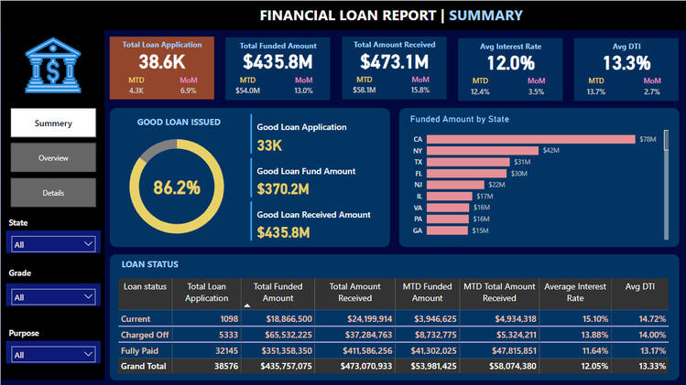Open the Purpose filter dropdown
The height and width of the screenshot is (385, 686).
[x=53, y=354]
